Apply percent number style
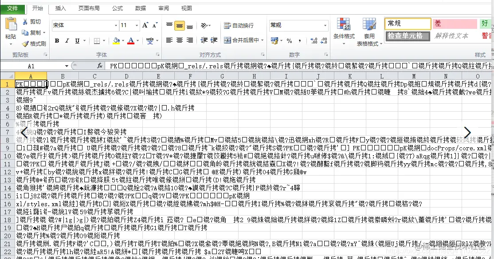Image resolution: width=494 pixels, height=259 pixels. tap(289, 40)
